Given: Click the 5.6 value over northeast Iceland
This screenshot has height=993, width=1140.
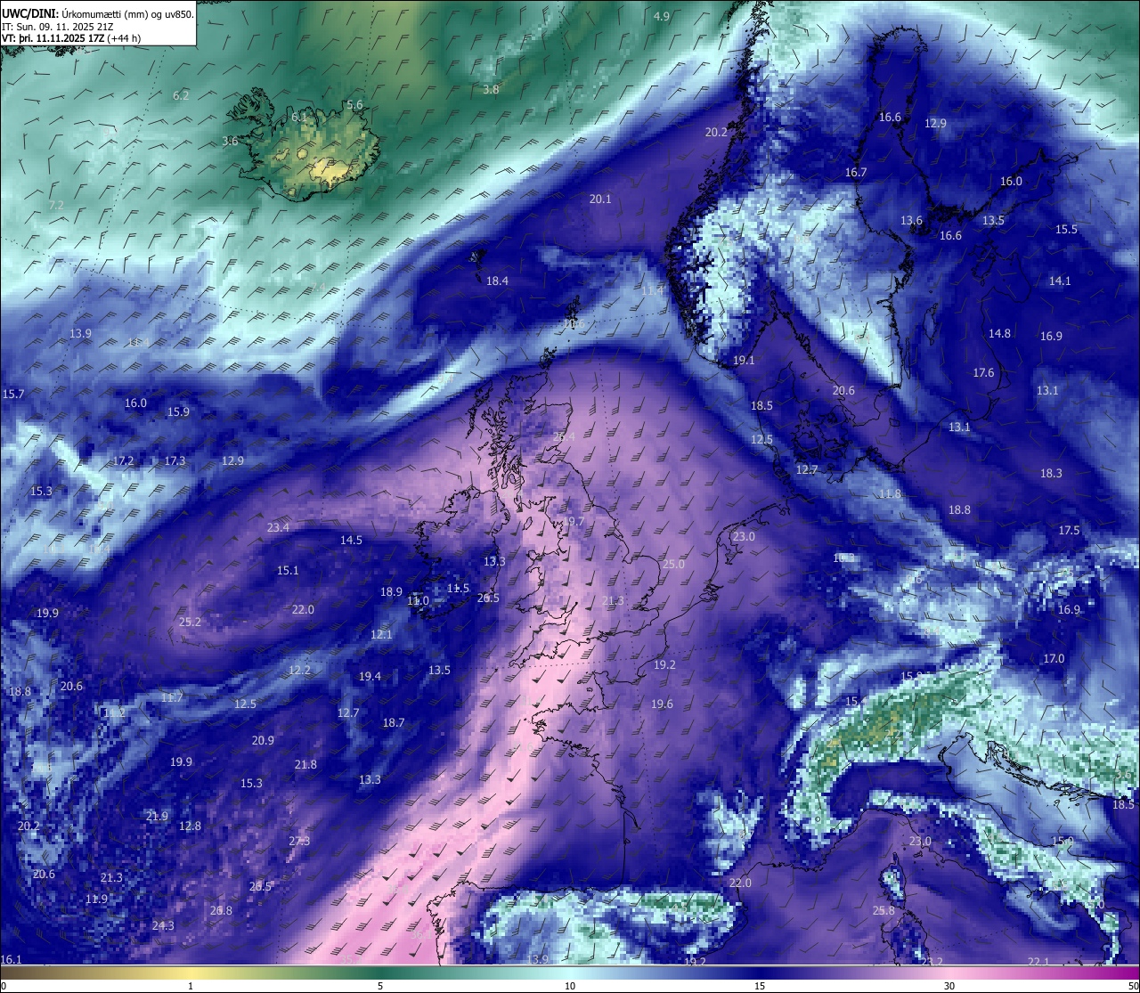Looking at the screenshot, I should coord(354,105).
